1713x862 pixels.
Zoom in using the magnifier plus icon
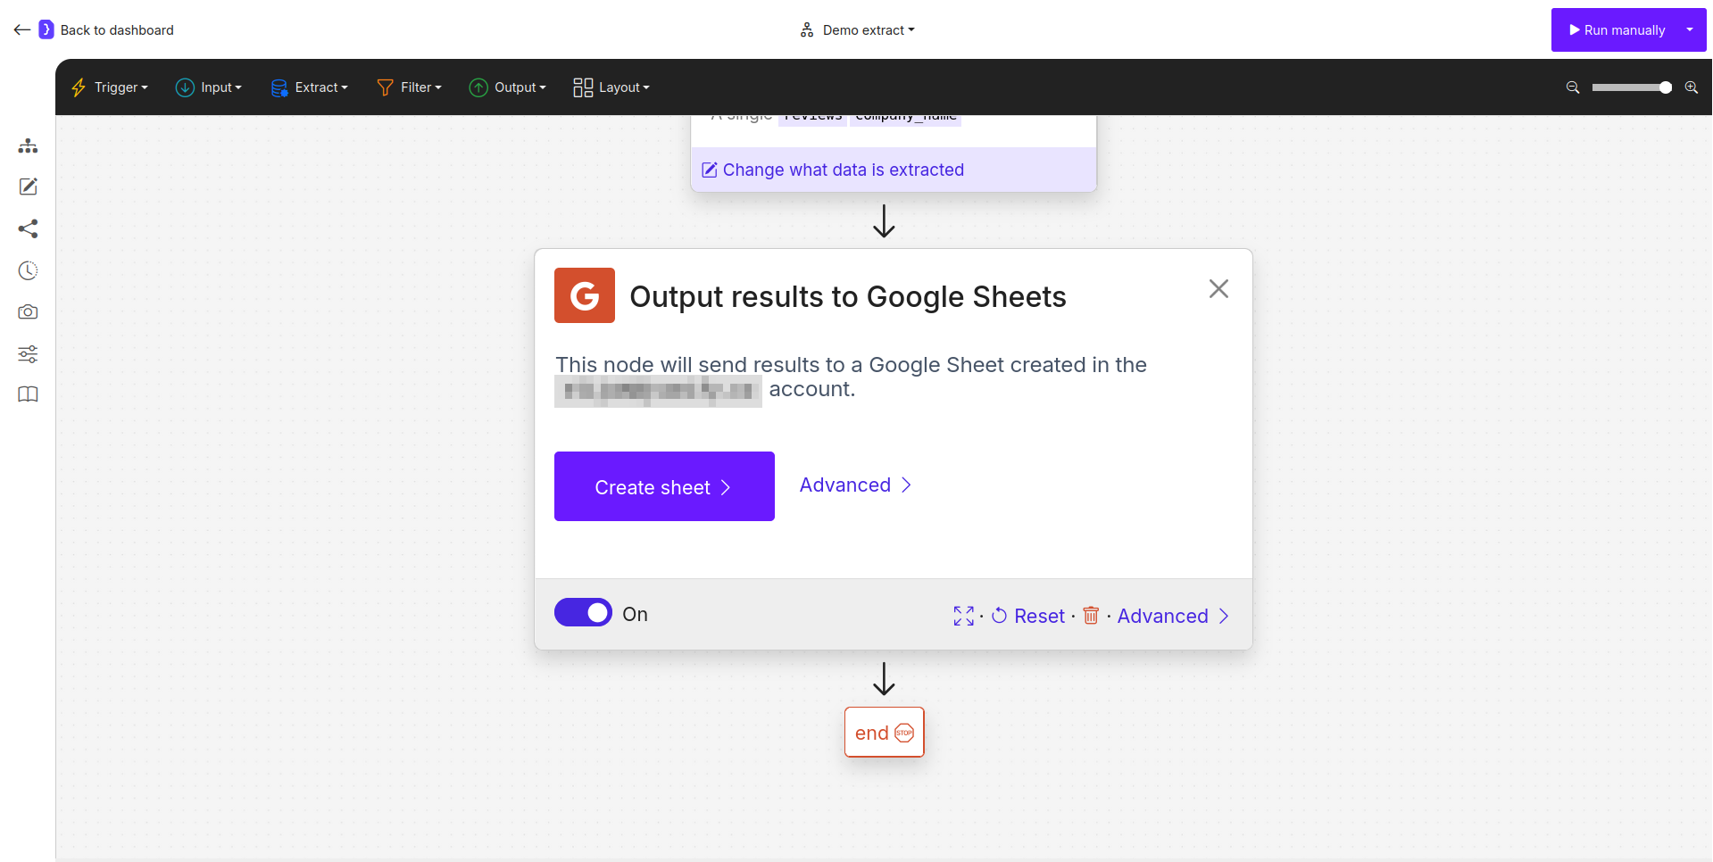[1692, 87]
